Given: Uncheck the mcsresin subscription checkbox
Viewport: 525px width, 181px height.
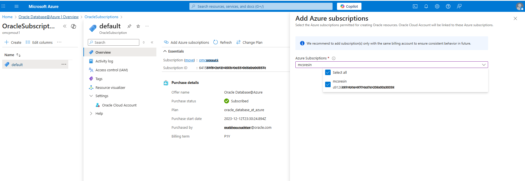Looking at the screenshot, I should [x=328, y=84].
